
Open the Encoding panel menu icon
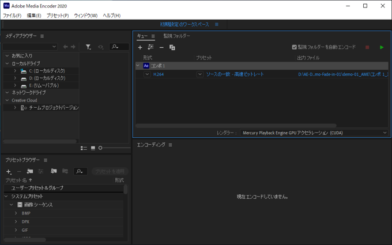170,145
